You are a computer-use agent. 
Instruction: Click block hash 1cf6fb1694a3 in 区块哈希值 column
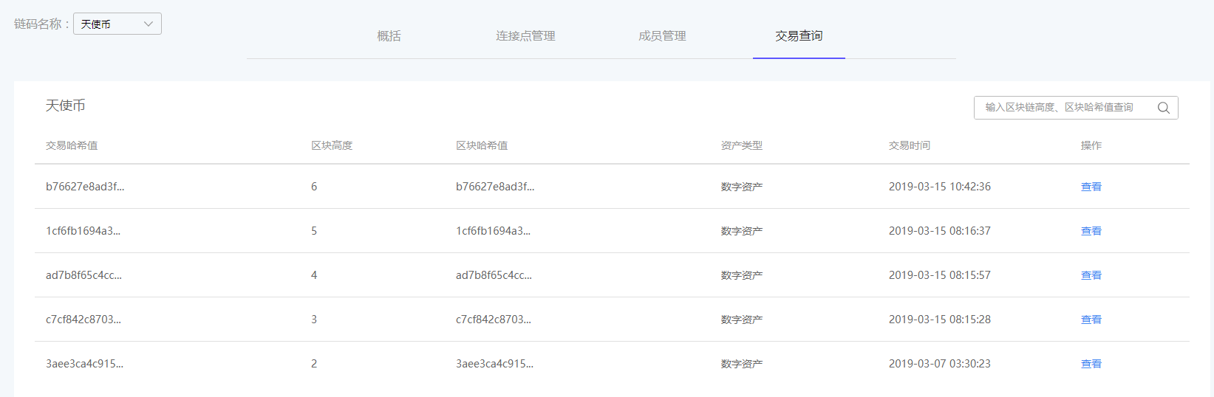pos(493,231)
